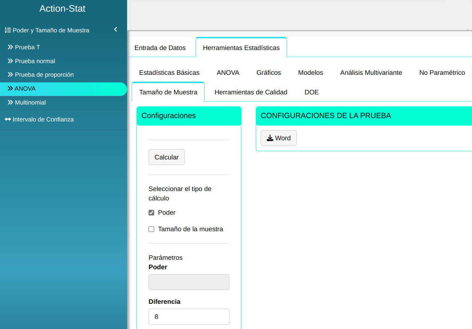Uncheck the Poder checkbox
This screenshot has height=329, width=472.
[152, 213]
